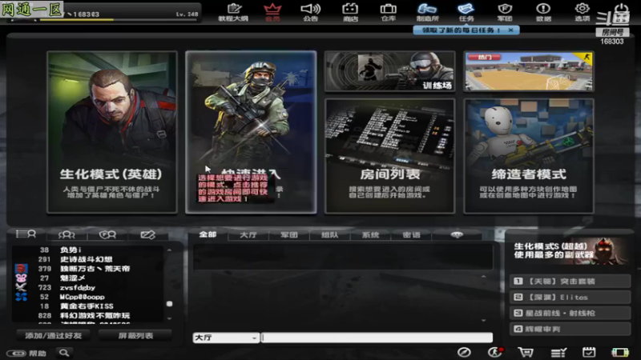Select chat tab 系统
This screenshot has width=641, height=360.
[370, 234]
